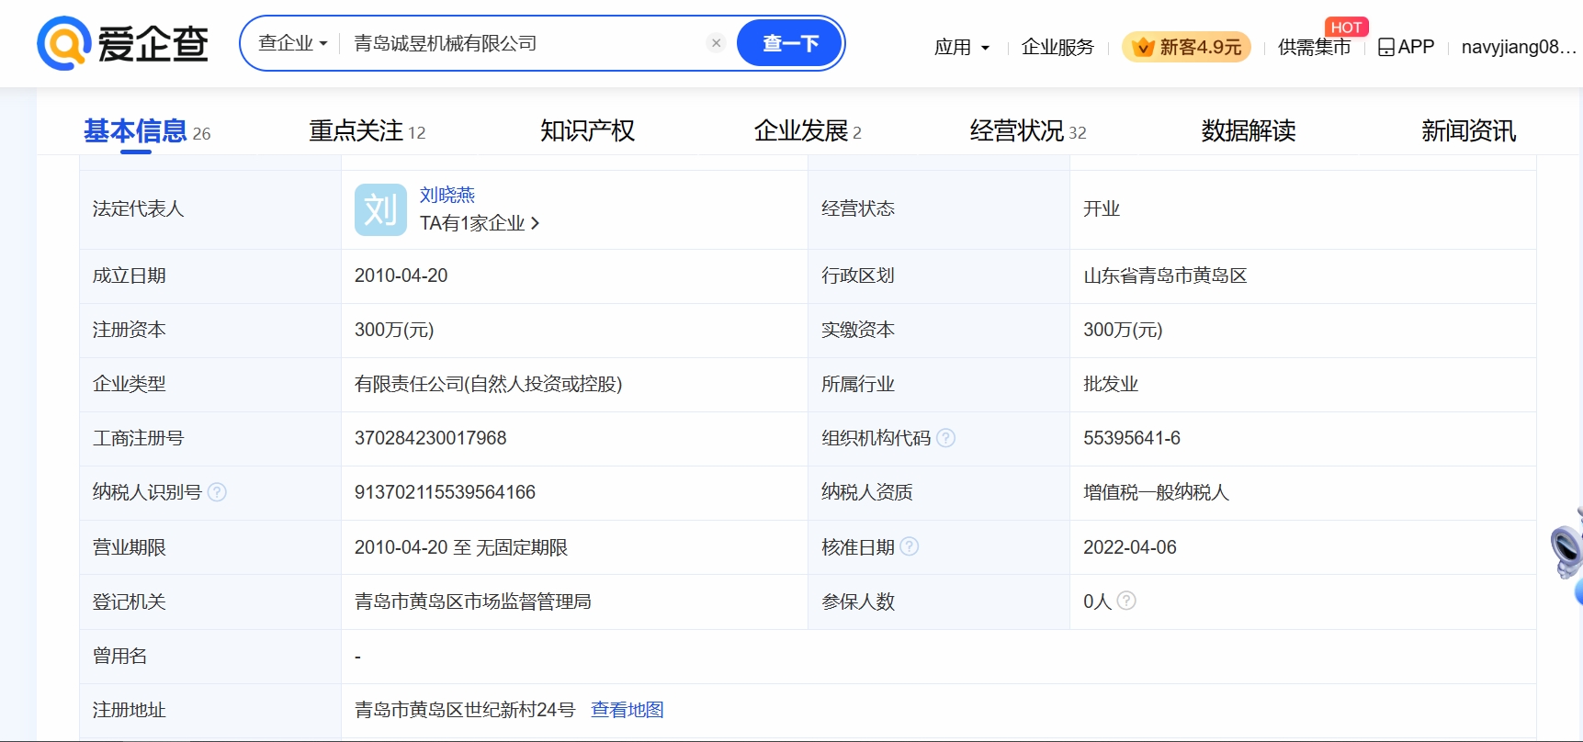Click help icon beside 核准日期
This screenshot has width=1583, height=742.
point(909,546)
